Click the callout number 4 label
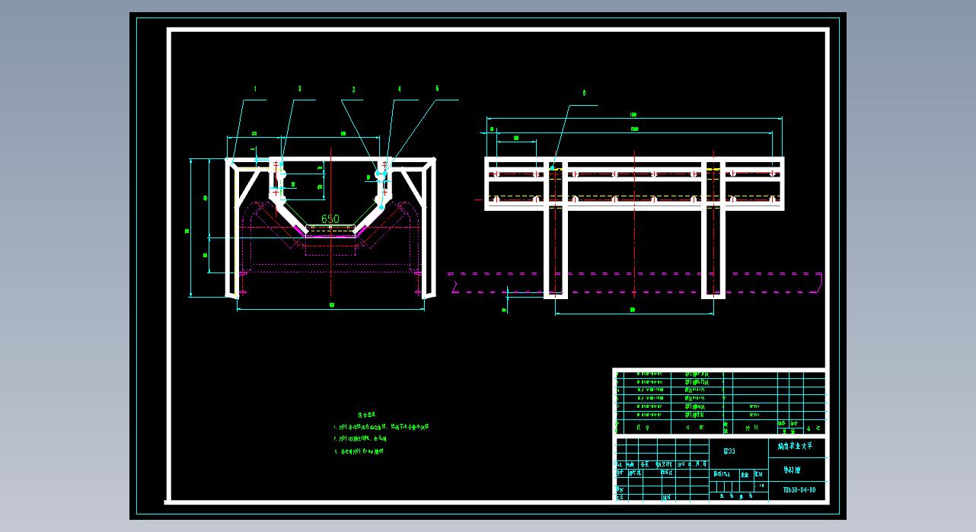 399,89
